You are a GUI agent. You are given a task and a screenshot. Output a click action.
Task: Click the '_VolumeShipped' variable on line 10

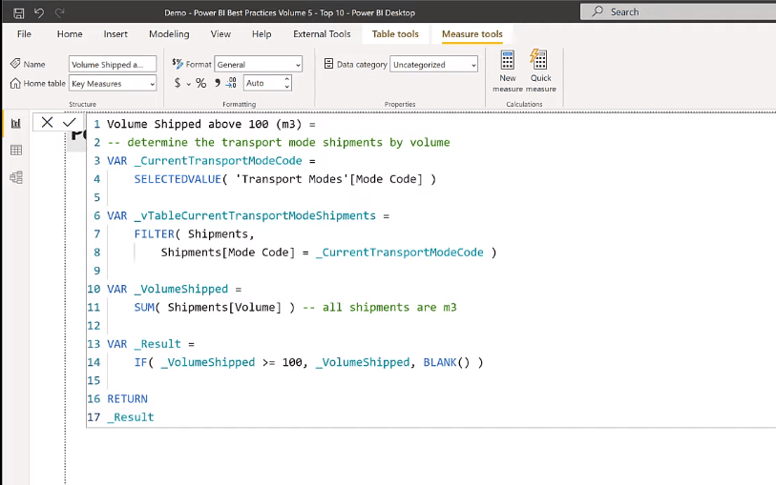coord(181,289)
